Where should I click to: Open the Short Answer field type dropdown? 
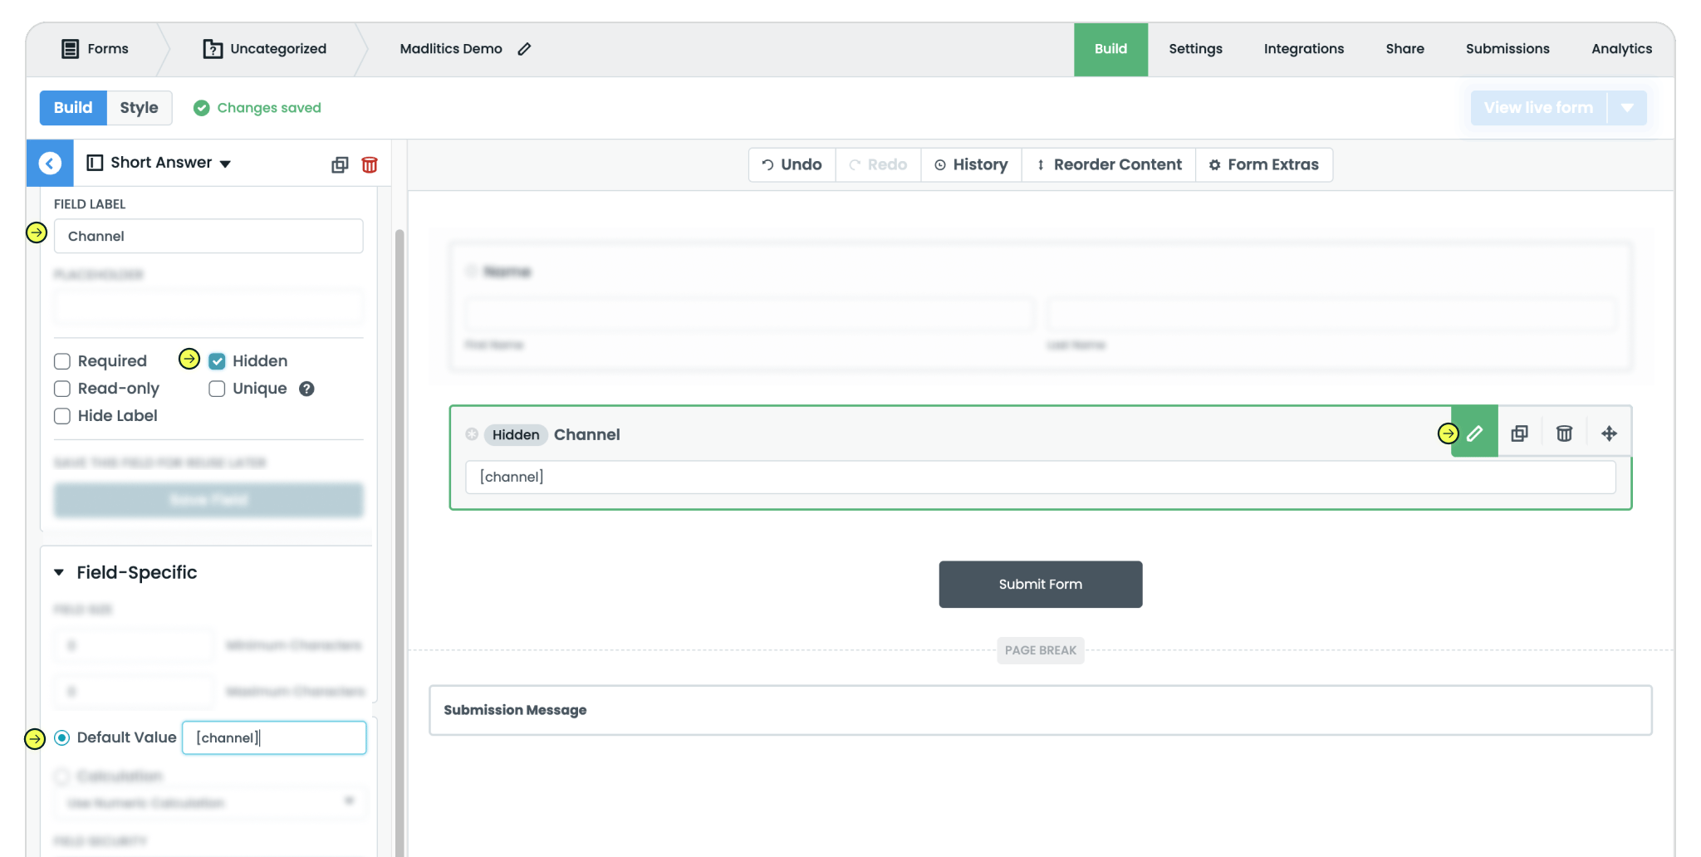point(159,163)
